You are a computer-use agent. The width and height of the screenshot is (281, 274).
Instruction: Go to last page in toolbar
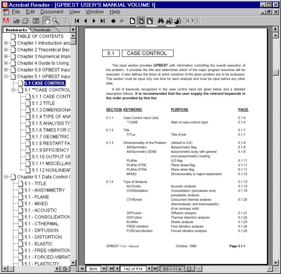[x=102, y=21]
